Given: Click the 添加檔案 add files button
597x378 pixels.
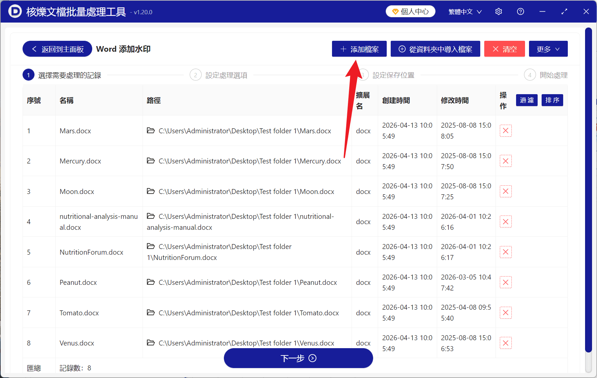Looking at the screenshot, I should click(359, 49).
